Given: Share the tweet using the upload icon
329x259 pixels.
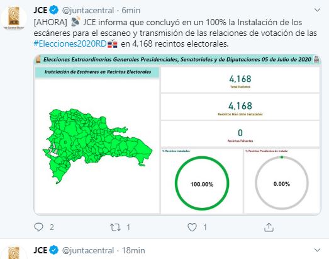Looking at the screenshot, I should pos(269,227).
